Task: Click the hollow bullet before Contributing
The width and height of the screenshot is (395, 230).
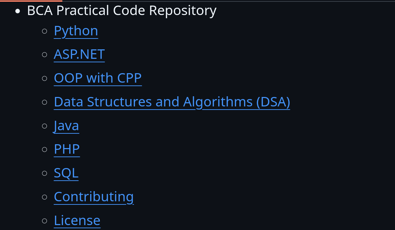Action: (44, 197)
